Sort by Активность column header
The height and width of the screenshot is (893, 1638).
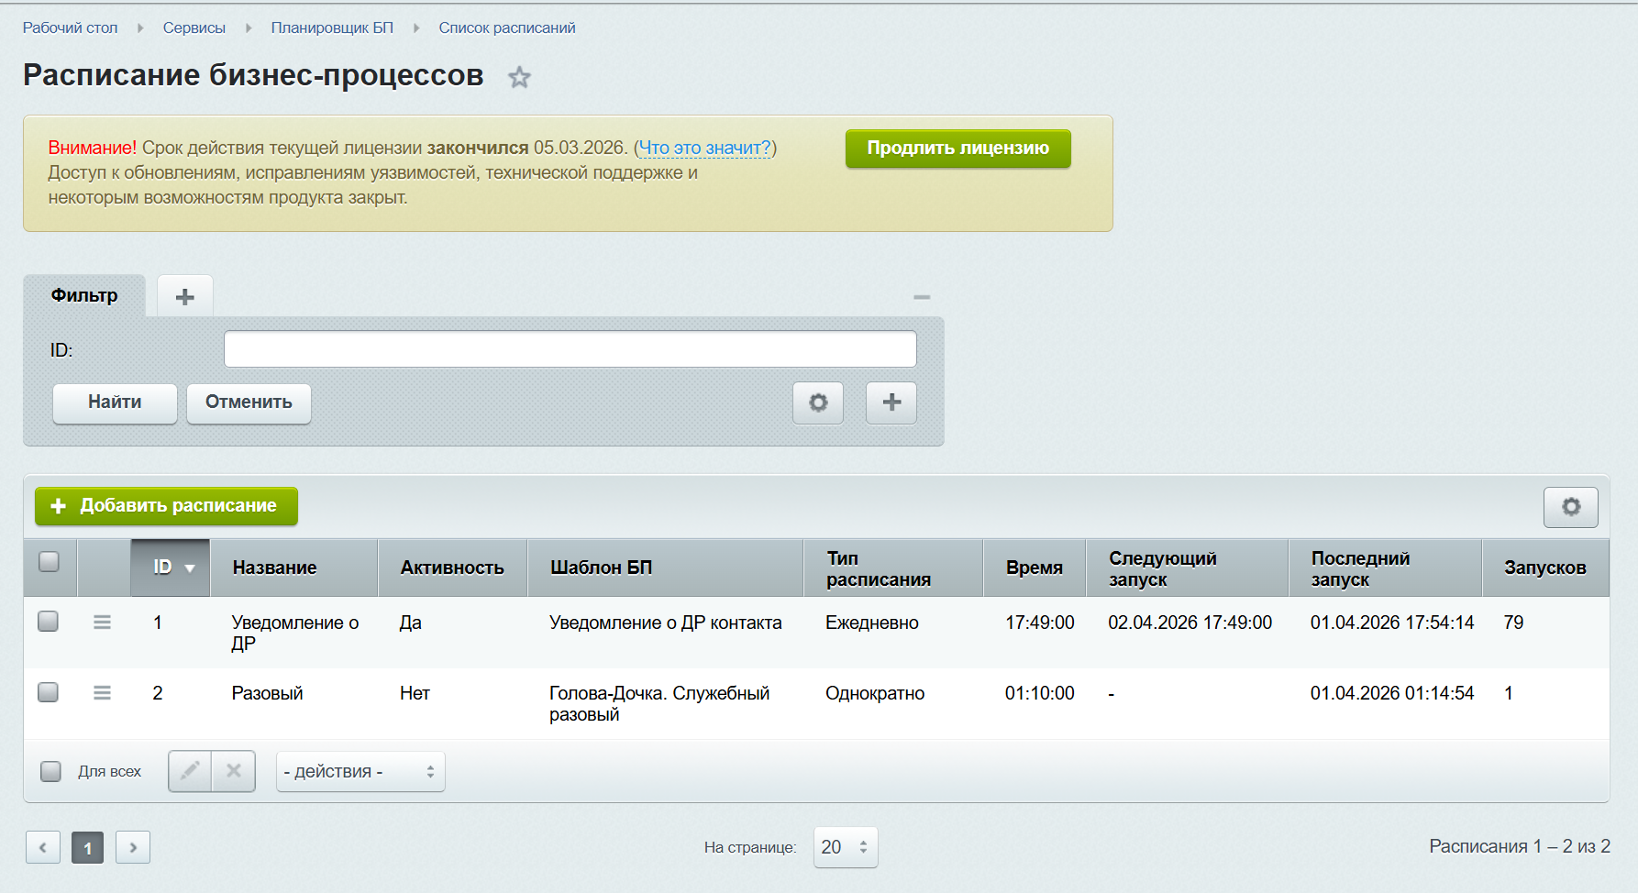click(452, 568)
